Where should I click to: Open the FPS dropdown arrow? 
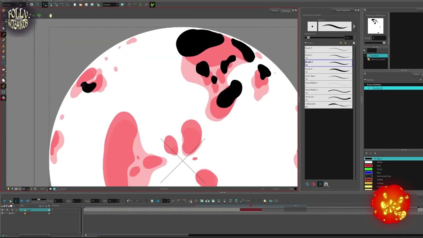pos(118,201)
